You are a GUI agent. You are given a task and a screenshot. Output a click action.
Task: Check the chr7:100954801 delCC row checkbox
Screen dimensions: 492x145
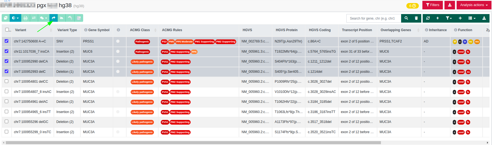pyautogui.click(x=7, y=81)
